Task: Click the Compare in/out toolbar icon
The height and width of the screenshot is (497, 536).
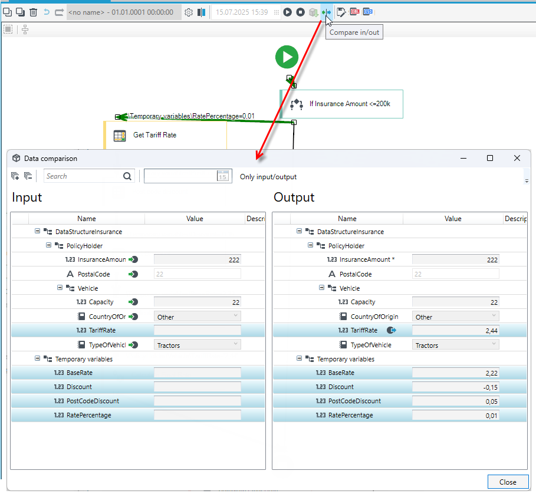Action: (327, 12)
